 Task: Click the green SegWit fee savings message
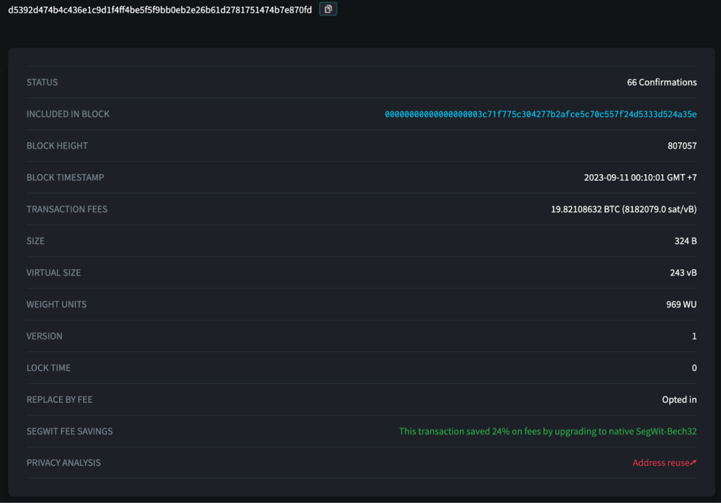tap(547, 431)
